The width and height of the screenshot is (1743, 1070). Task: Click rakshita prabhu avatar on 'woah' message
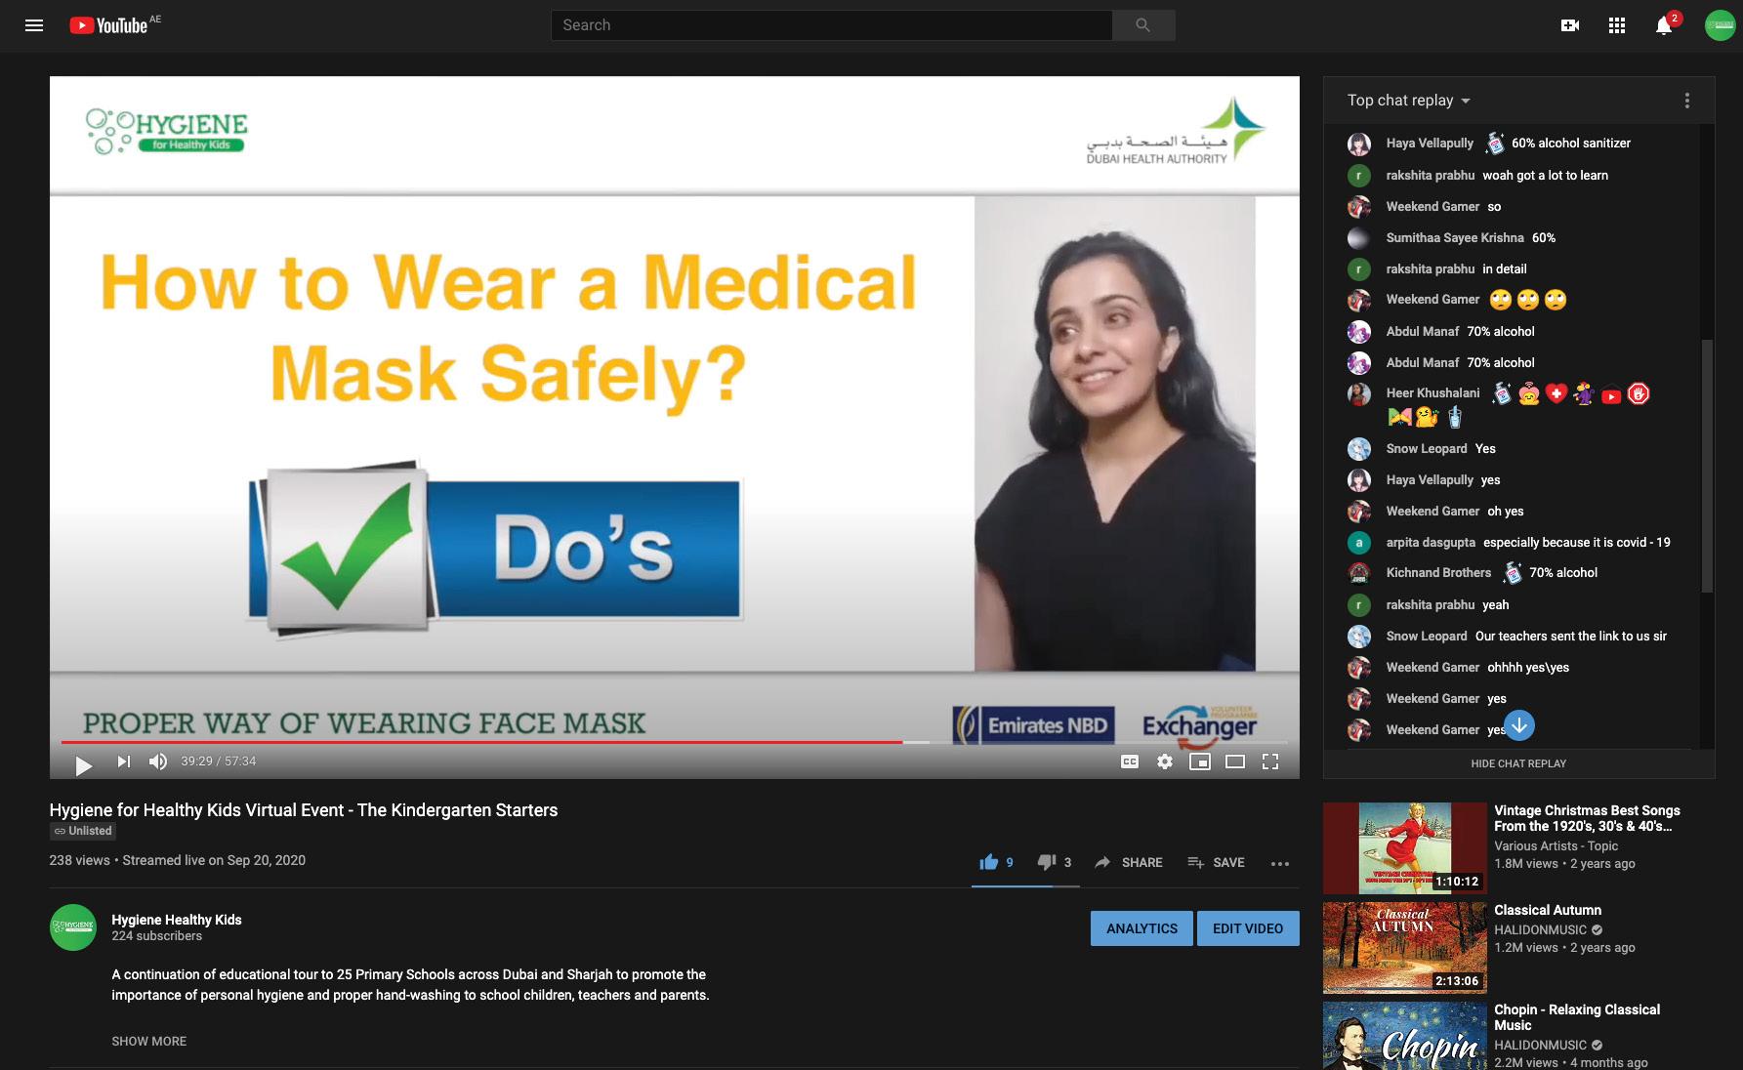[x=1358, y=175]
